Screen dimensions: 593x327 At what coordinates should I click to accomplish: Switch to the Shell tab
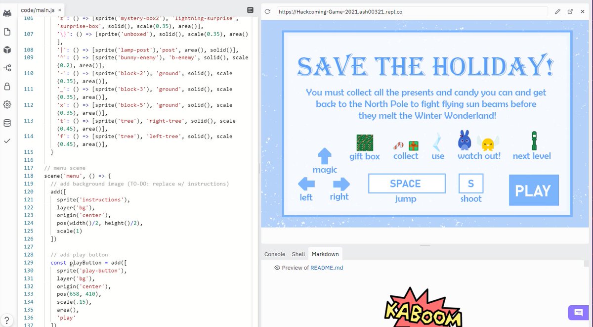tap(298, 254)
